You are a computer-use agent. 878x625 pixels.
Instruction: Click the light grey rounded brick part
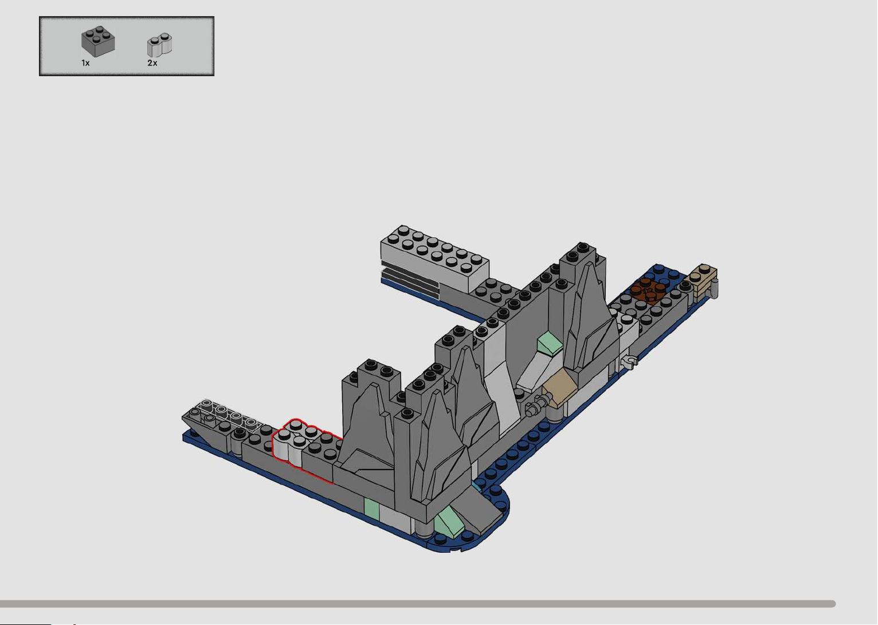point(159,45)
